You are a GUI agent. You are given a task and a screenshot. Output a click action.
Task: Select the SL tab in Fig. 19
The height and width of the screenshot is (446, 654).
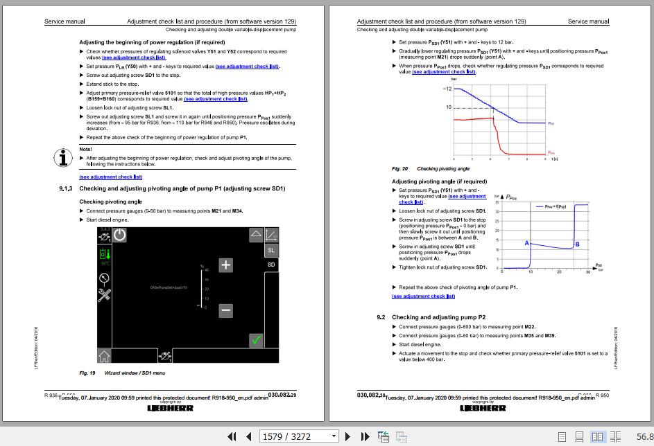click(271, 250)
